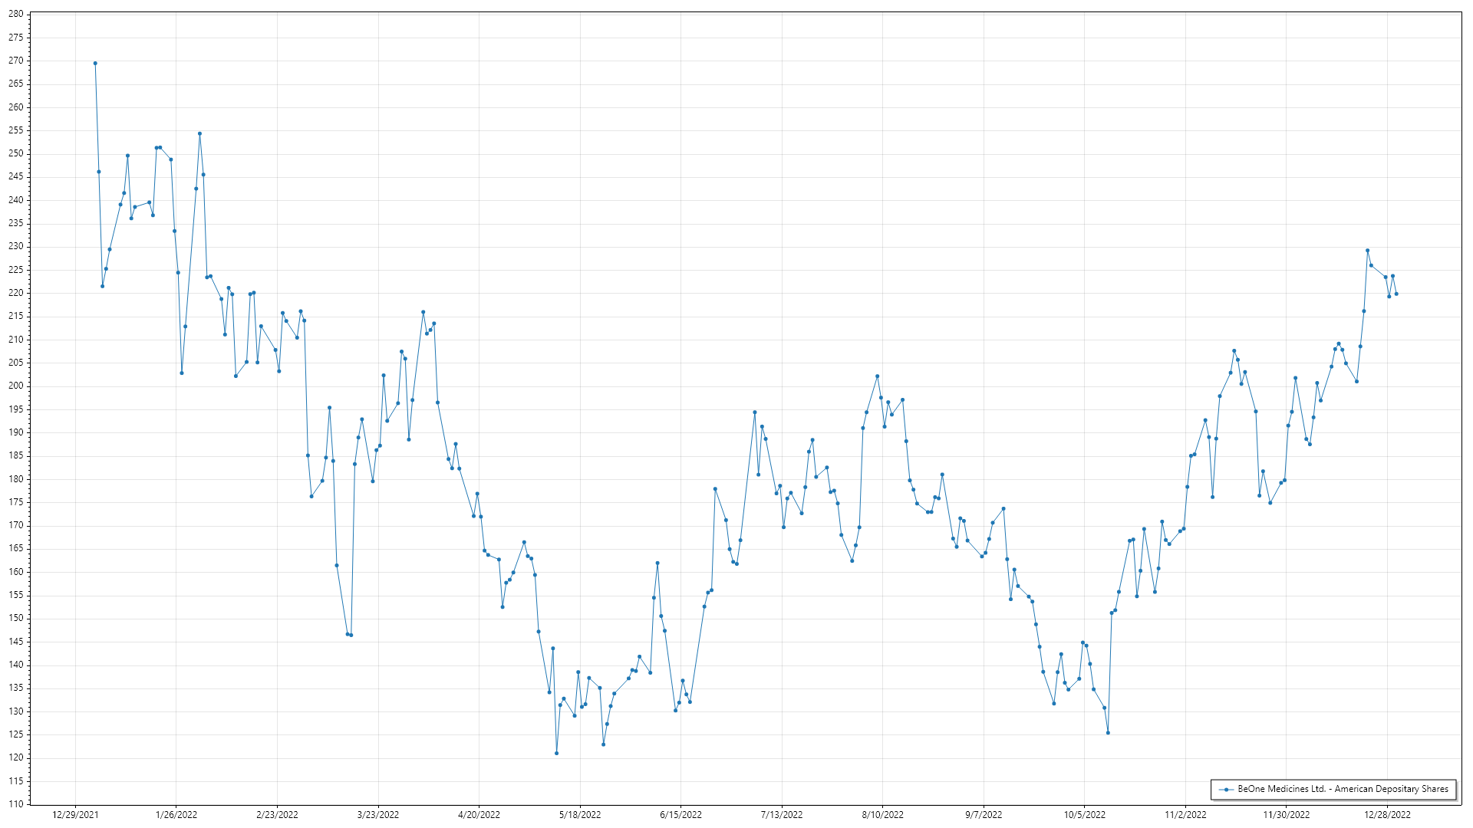Click the 110 value on the y-axis
This screenshot has width=1473, height=828.
point(16,804)
